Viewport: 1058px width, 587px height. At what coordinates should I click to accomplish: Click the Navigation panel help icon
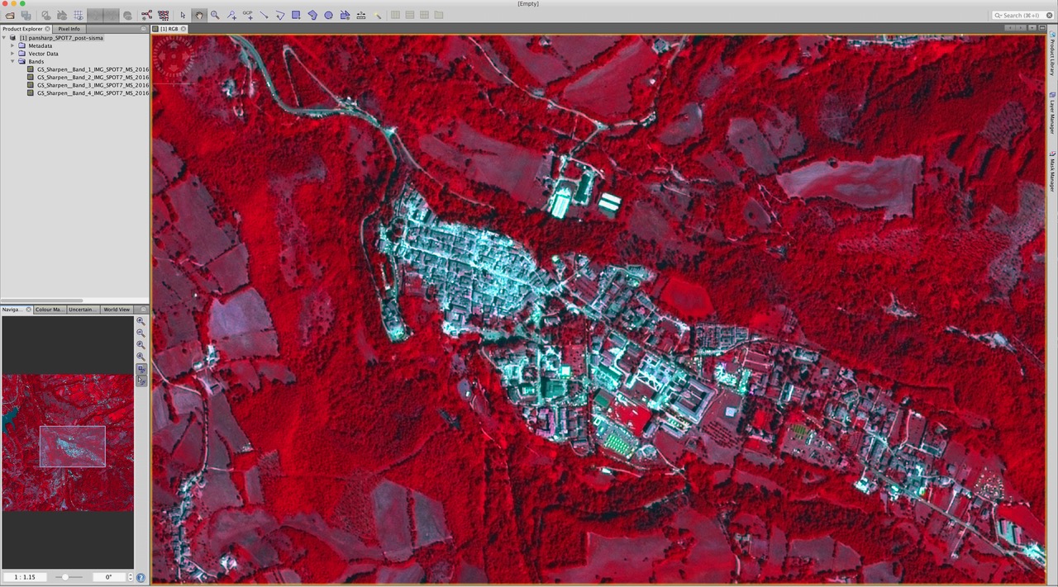coord(141,578)
